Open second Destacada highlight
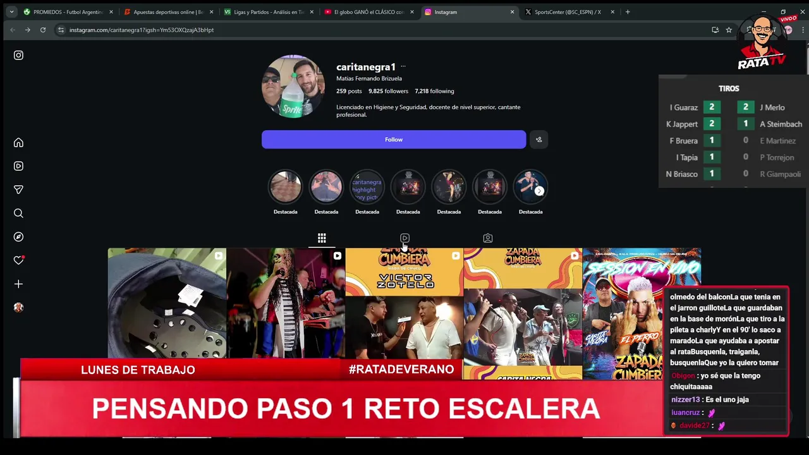Image resolution: width=809 pixels, height=455 pixels. (x=326, y=187)
